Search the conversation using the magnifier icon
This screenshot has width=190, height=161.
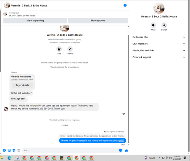pos(164,25)
